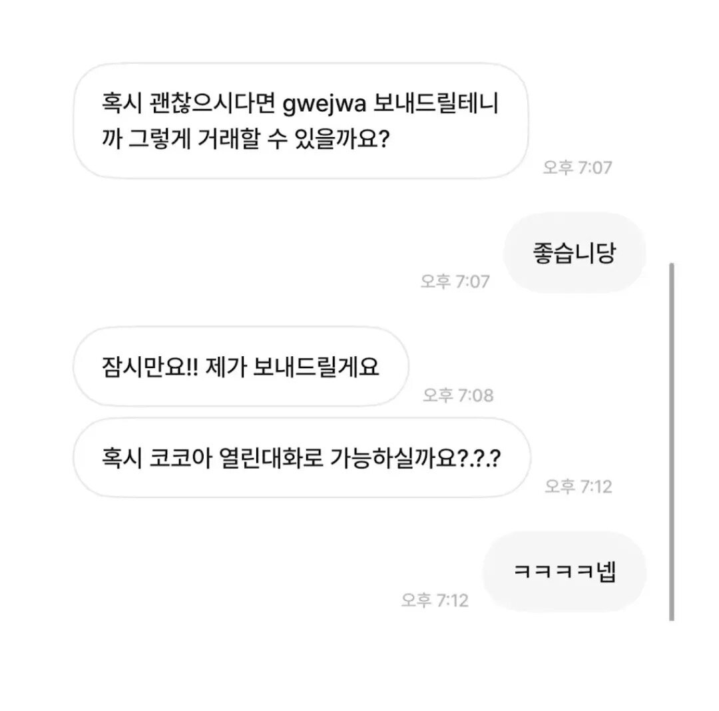Select the 잠시만요!! 제가 보내드릴게요 message

click(x=241, y=366)
